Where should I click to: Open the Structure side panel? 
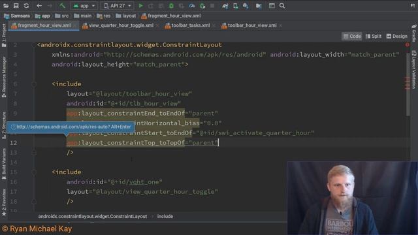tap(4, 125)
